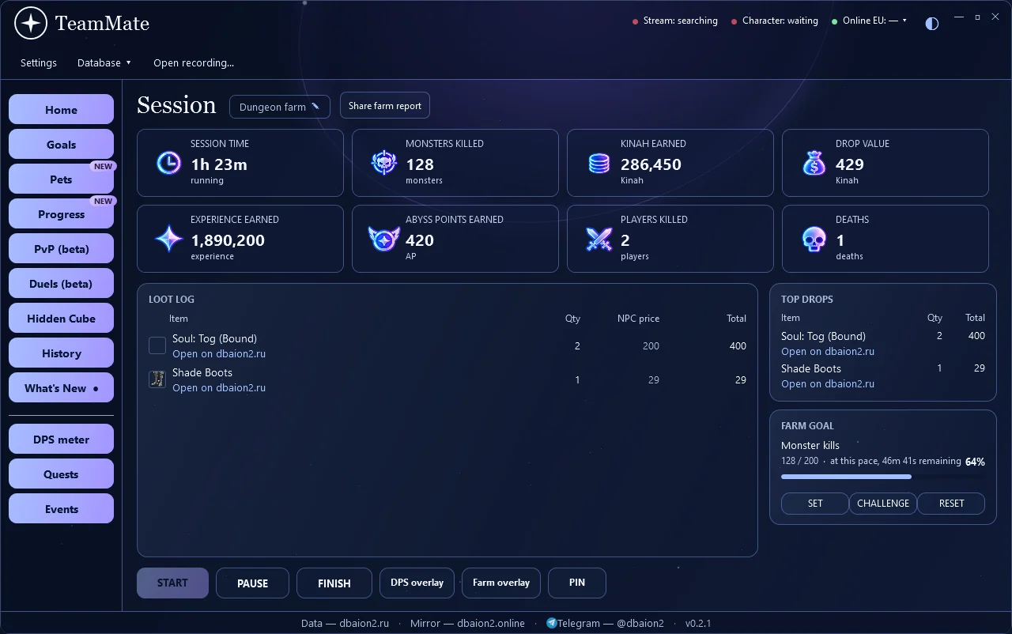Rename session via the Dungeon farm edit pencil
The image size is (1012, 634).
315,106
